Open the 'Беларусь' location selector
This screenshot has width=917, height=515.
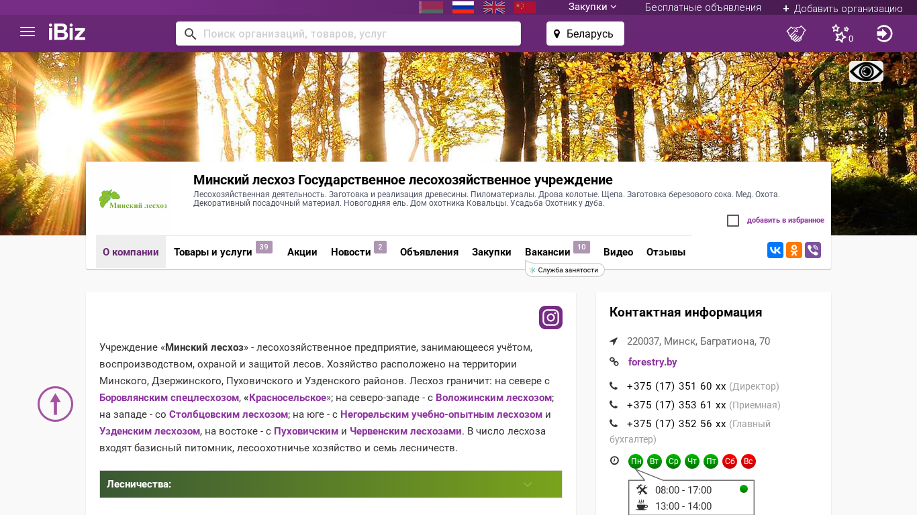point(585,34)
